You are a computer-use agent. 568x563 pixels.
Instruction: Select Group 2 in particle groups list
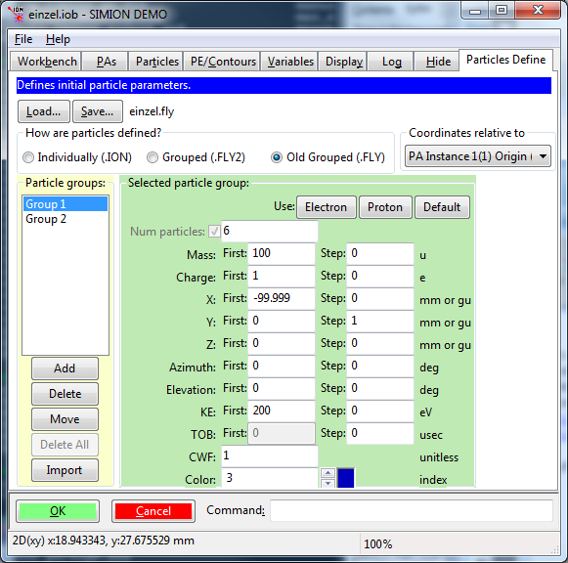coord(66,219)
